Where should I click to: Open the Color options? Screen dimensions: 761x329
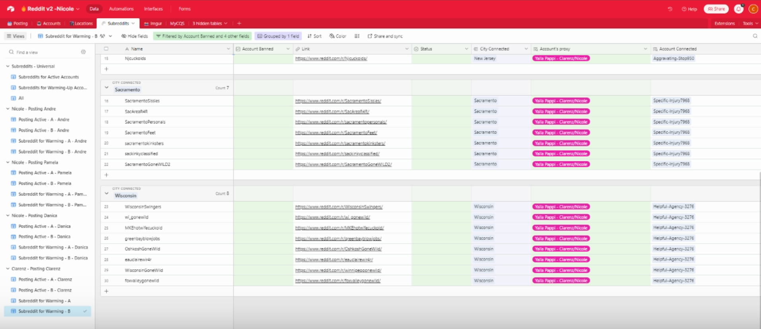(338, 36)
